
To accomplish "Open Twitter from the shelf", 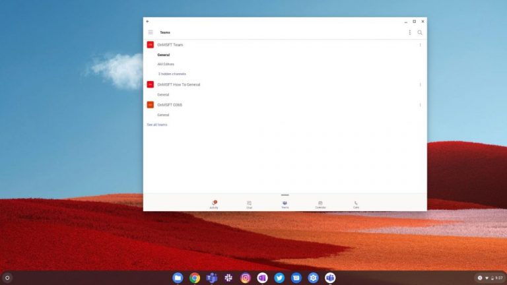I will tap(279, 278).
